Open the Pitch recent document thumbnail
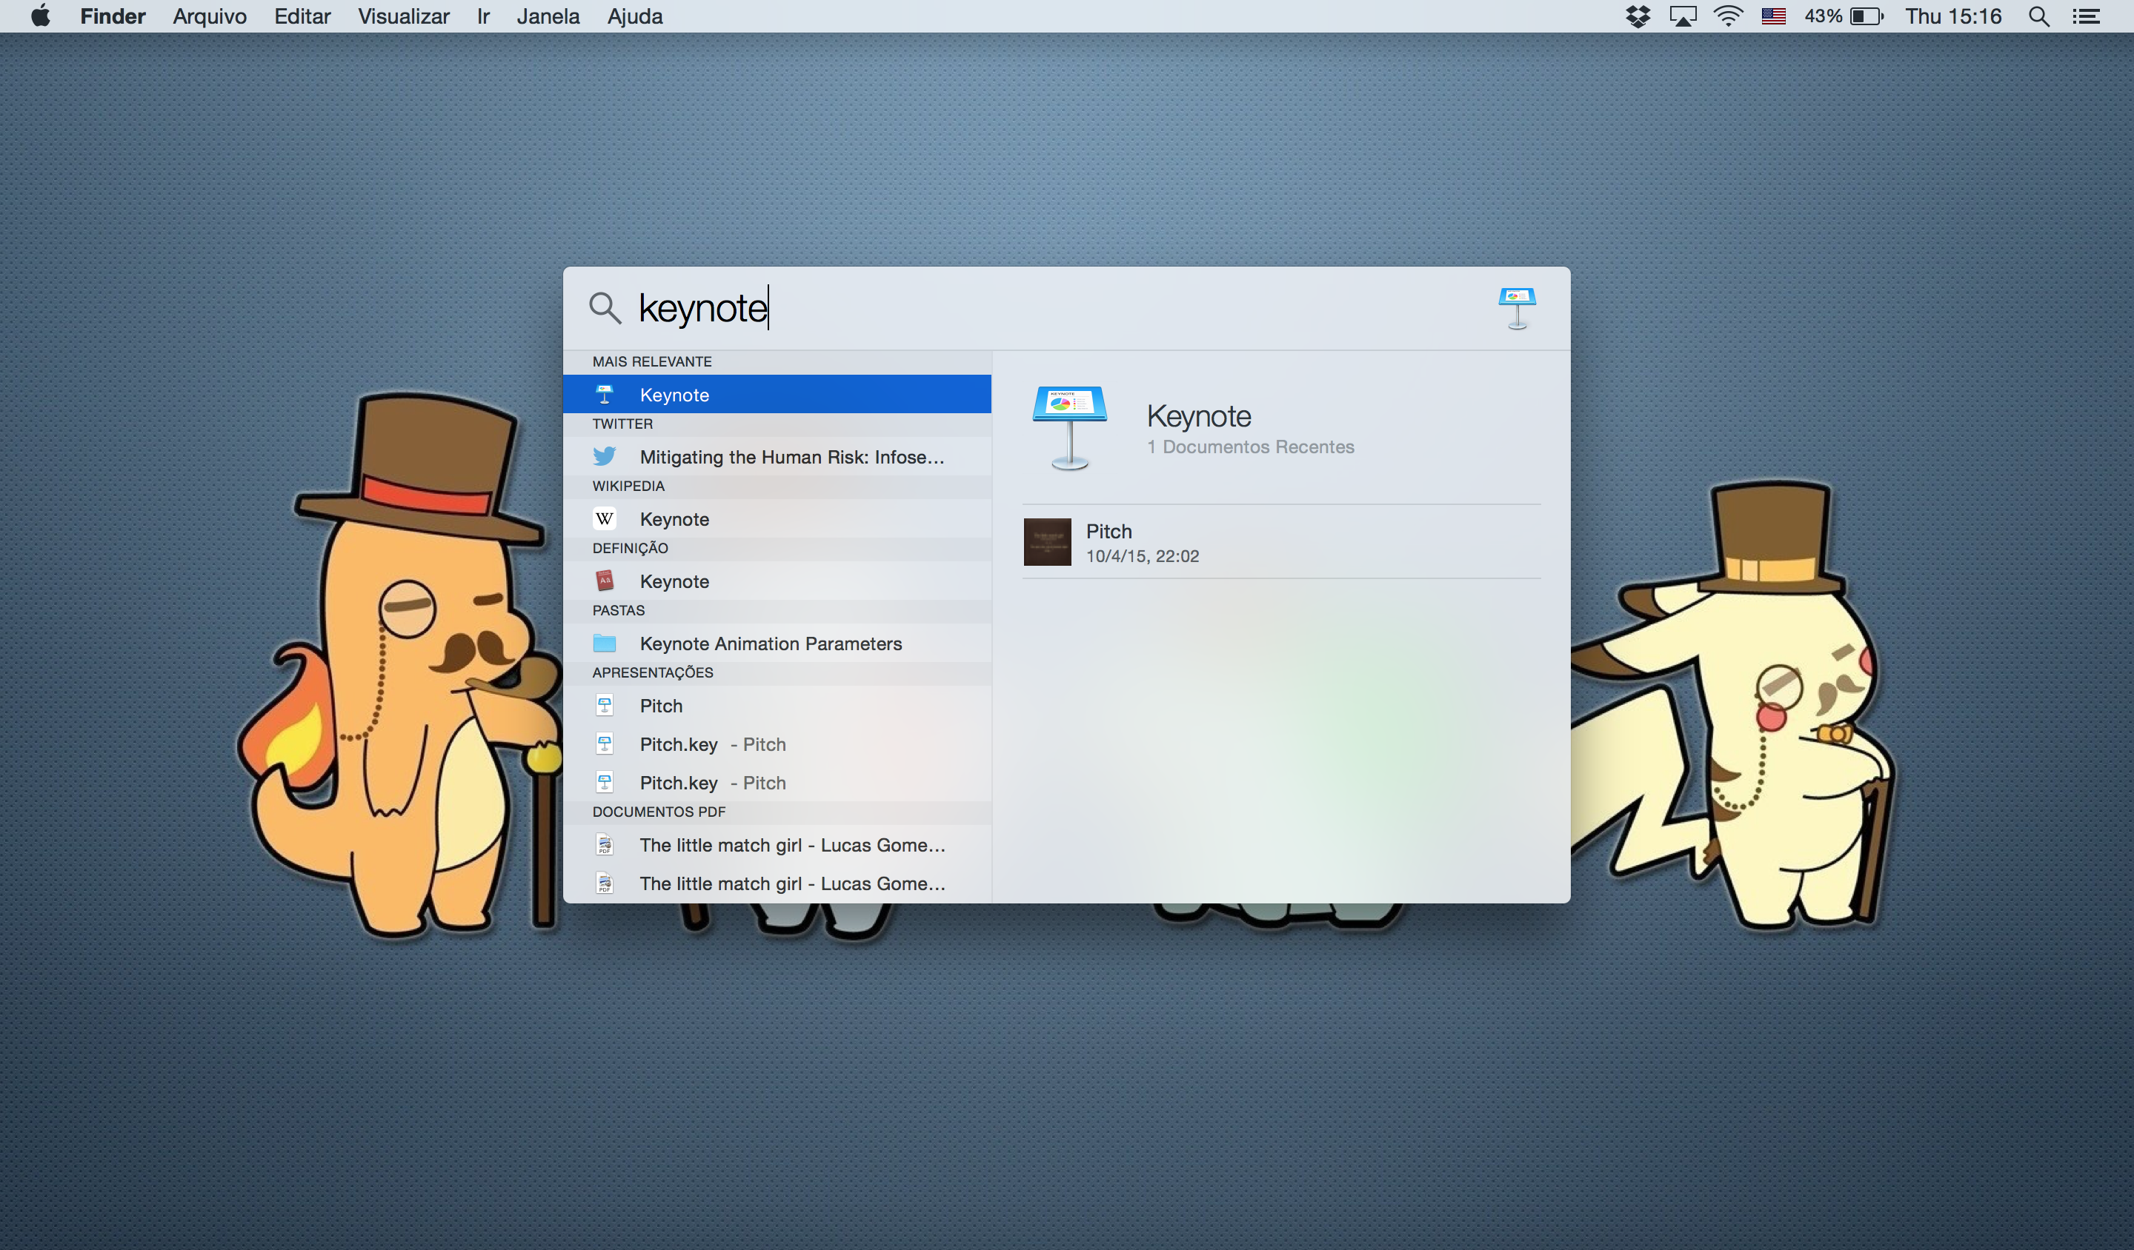Image resolution: width=2134 pixels, height=1250 pixels. click(1047, 541)
